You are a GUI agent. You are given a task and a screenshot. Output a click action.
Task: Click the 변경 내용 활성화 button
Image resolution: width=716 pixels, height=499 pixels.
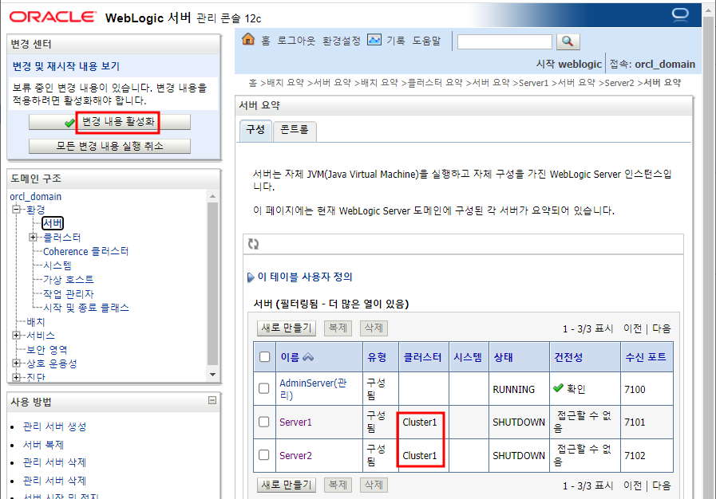click(x=109, y=122)
